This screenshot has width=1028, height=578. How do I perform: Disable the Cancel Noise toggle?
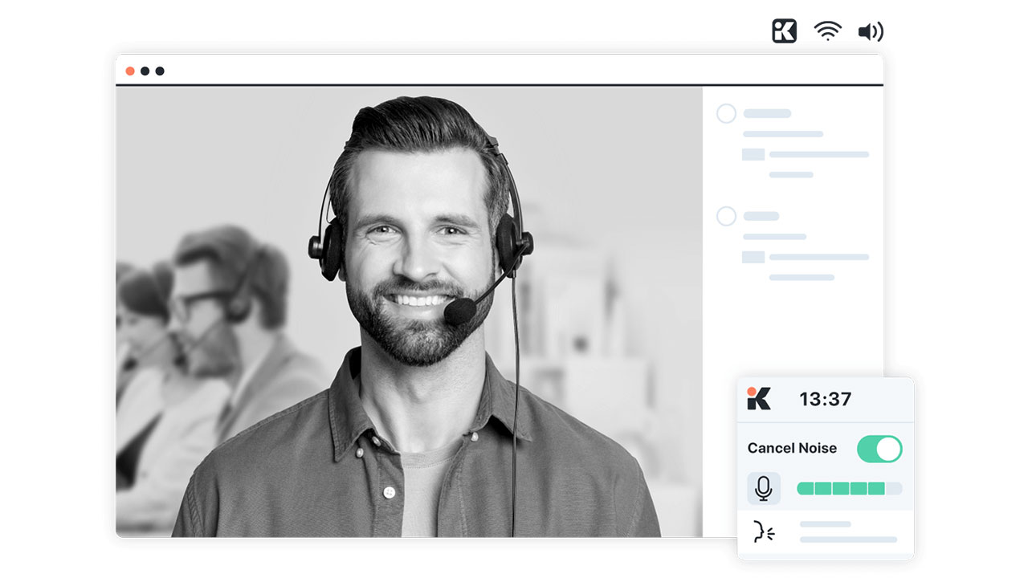point(879,449)
